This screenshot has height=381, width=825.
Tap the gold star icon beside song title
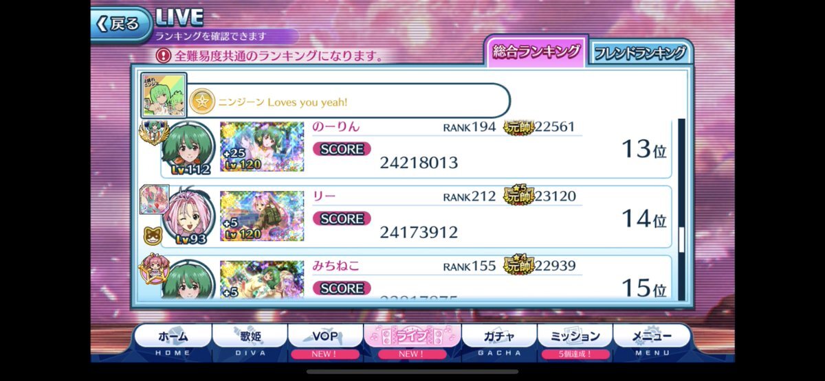pos(200,101)
